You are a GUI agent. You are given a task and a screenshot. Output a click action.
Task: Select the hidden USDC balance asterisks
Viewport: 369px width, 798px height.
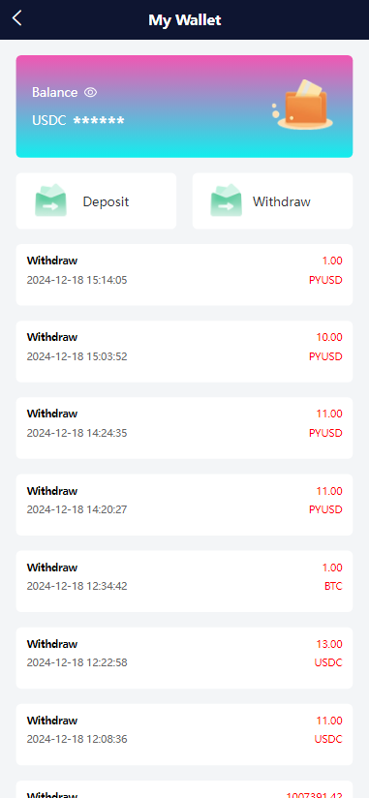[99, 121]
